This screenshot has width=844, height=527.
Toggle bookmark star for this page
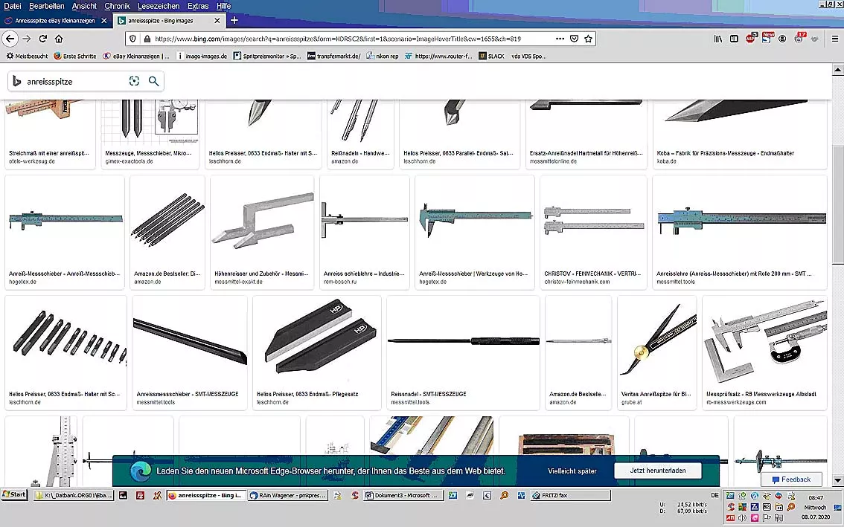pyautogui.click(x=588, y=39)
